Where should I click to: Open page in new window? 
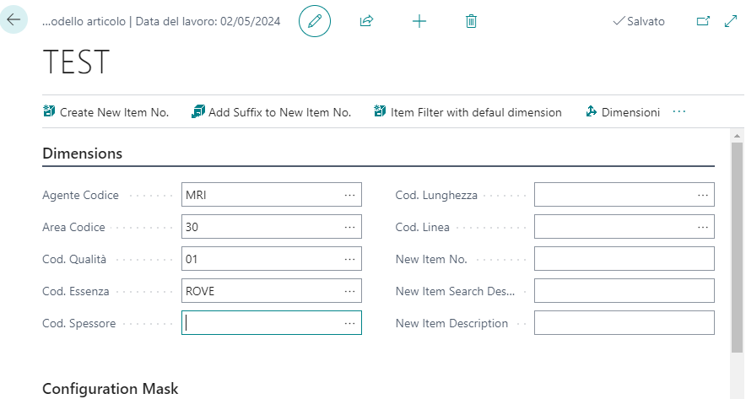click(703, 21)
